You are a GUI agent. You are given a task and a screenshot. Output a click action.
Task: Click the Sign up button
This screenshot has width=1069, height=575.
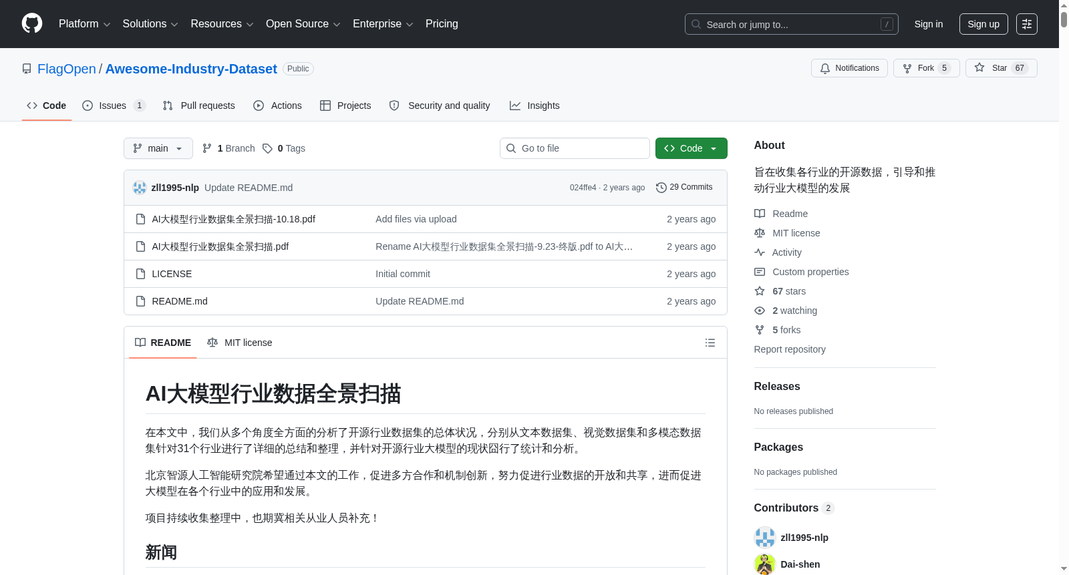tap(983, 24)
